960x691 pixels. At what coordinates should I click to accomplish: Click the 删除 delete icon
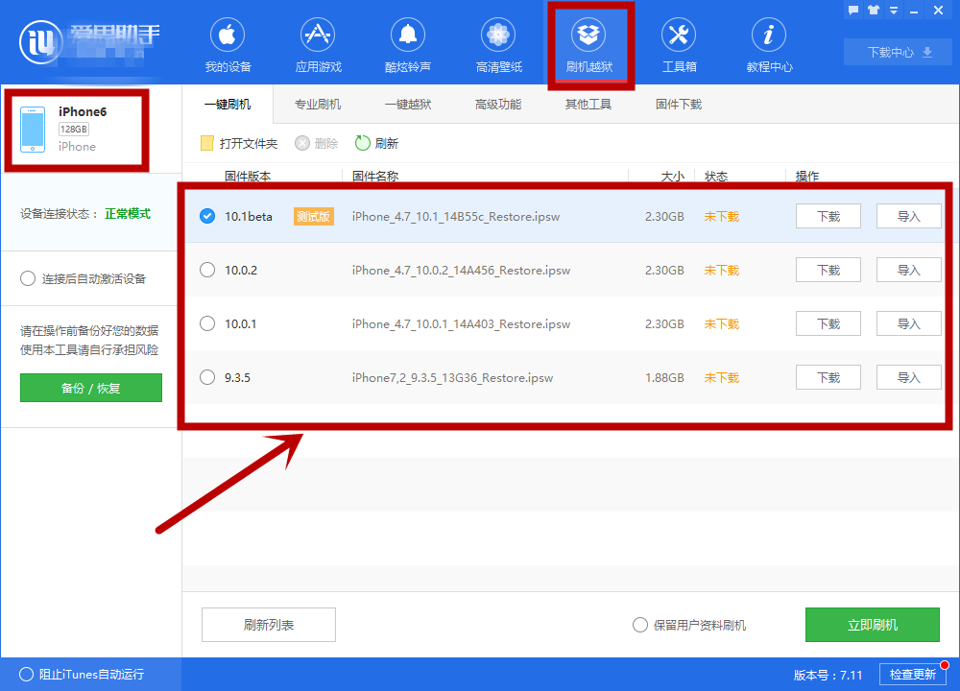click(302, 143)
